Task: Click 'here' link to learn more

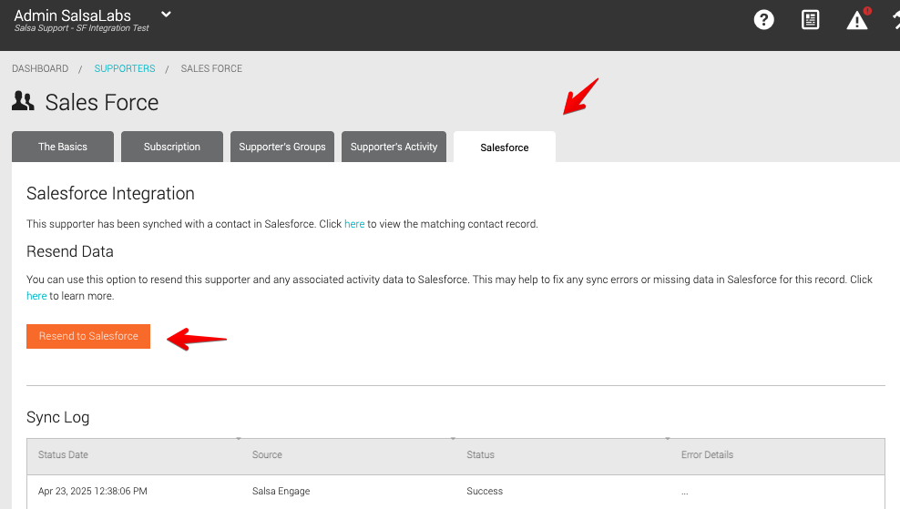Action: (x=36, y=296)
